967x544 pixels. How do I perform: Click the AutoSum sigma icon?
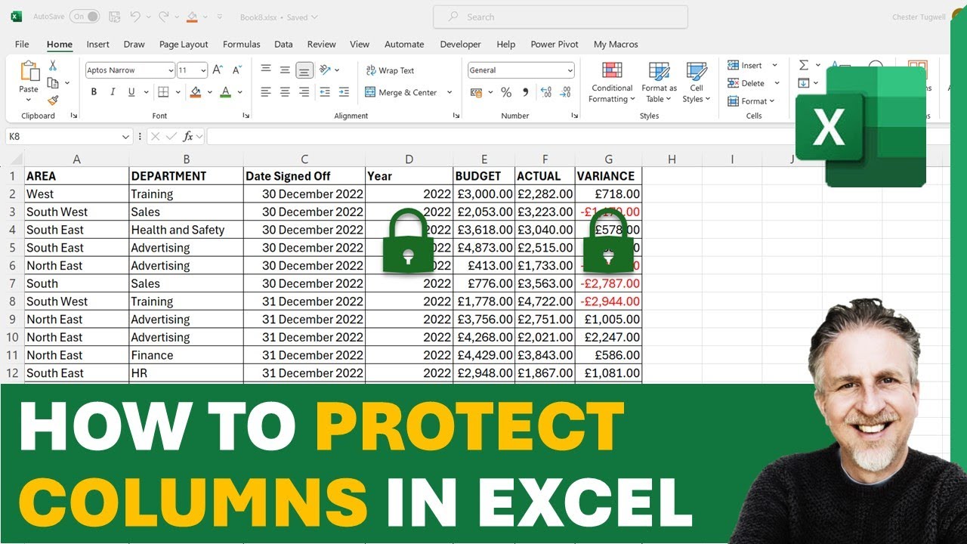(804, 66)
